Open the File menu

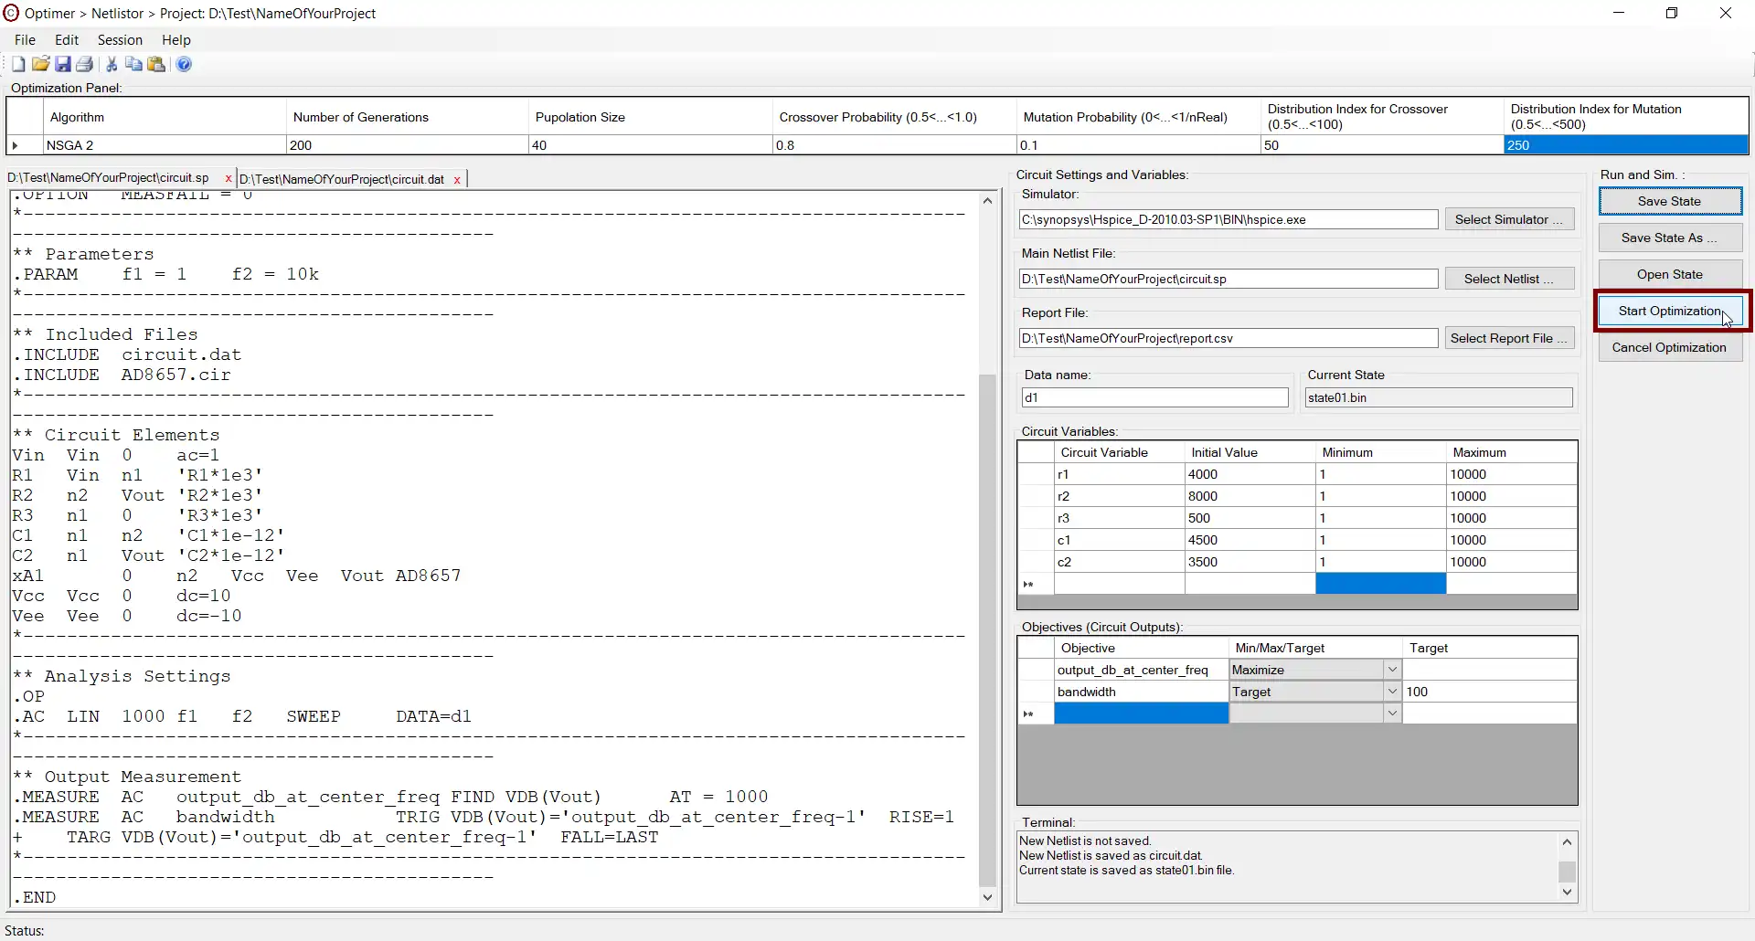(25, 39)
